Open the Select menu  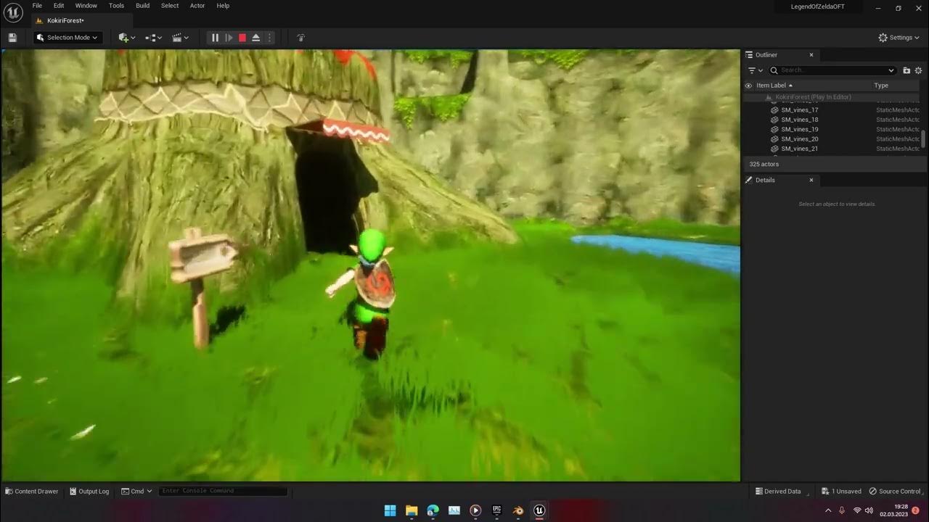[170, 6]
